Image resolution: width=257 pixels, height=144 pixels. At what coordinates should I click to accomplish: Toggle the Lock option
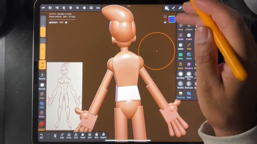pyautogui.click(x=76, y=136)
